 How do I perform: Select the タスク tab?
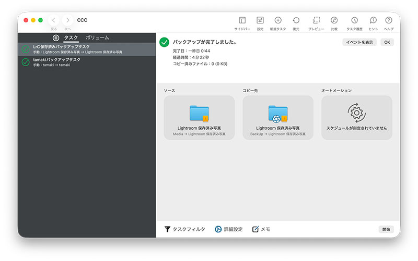71,38
